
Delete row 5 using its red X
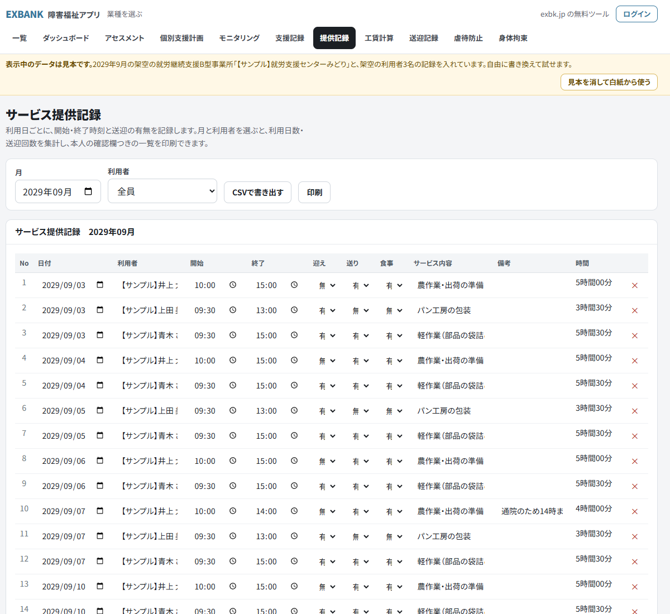click(x=634, y=386)
